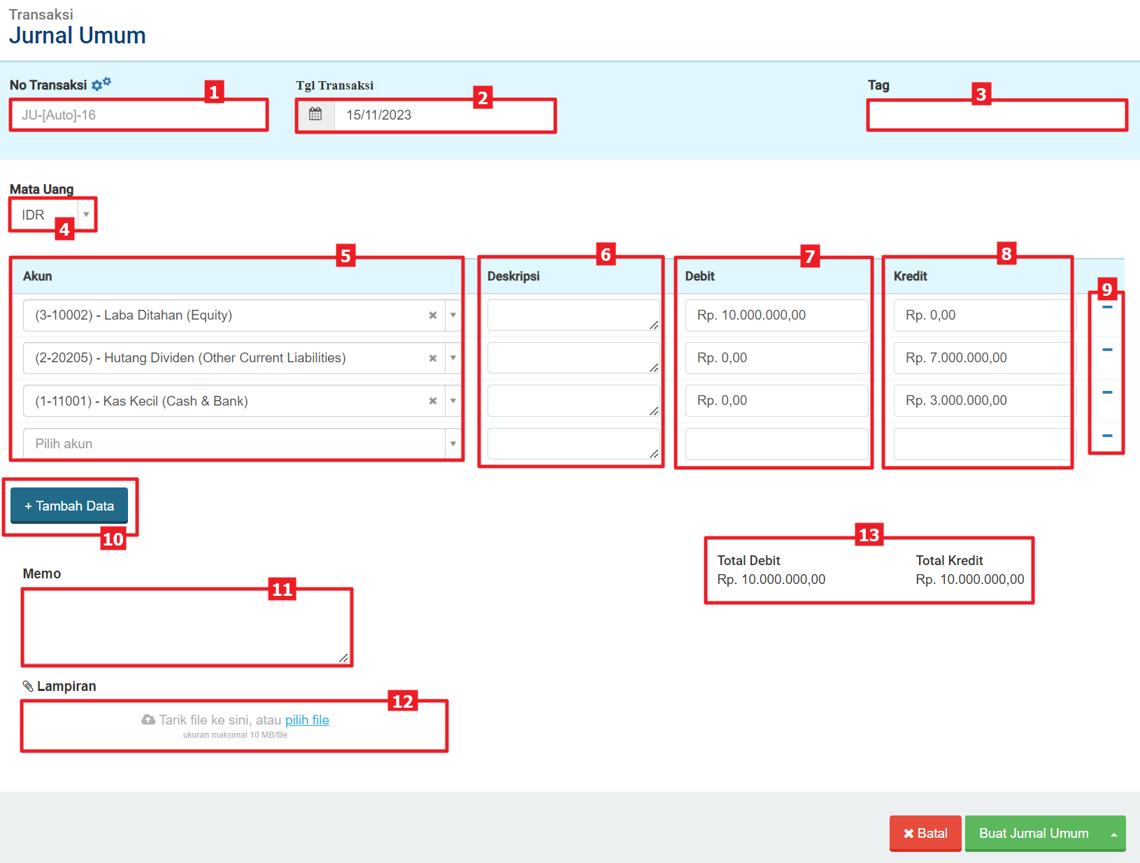Remove the Laba Ditahan row with minus icon
This screenshot has height=863, width=1140.
coord(1107,307)
